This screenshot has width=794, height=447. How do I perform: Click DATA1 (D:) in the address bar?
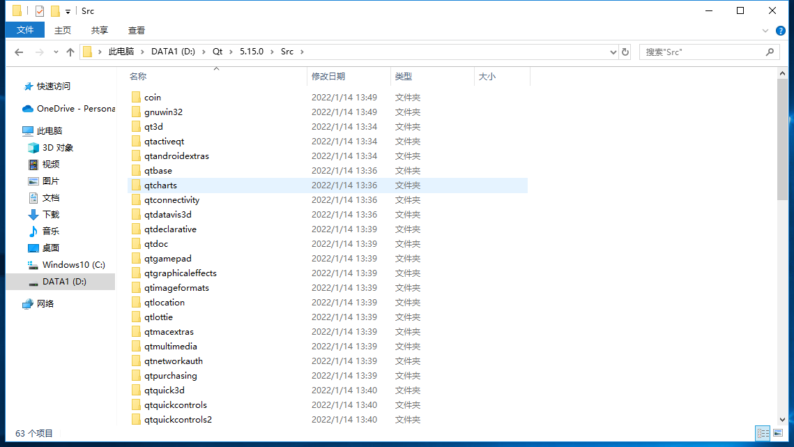coord(173,52)
